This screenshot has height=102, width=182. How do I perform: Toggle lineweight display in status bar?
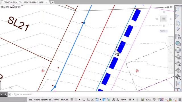click(x=104, y=99)
